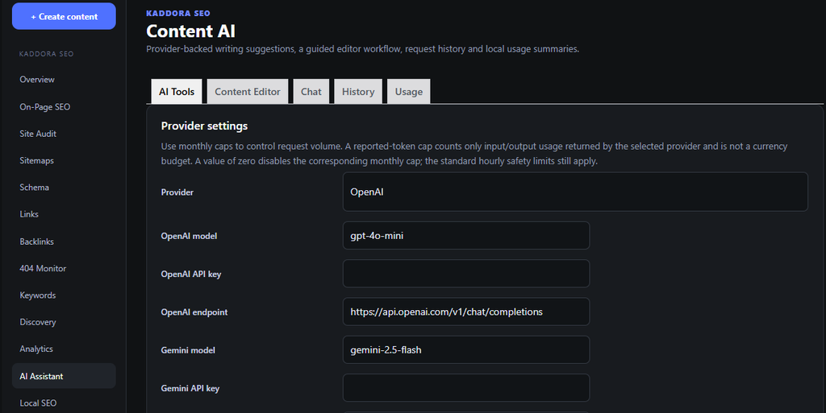Open the Provider dropdown showing OpenAI

[575, 192]
